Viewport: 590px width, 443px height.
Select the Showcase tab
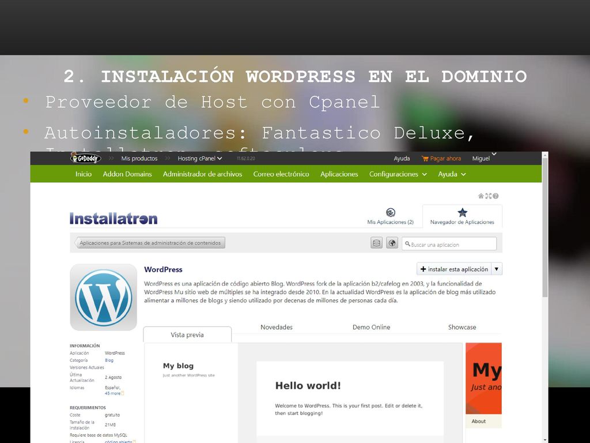click(462, 327)
